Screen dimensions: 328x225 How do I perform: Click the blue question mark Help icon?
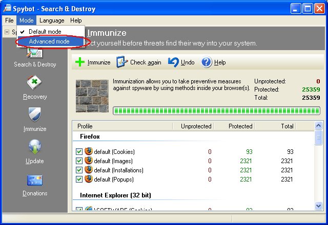click(x=207, y=62)
